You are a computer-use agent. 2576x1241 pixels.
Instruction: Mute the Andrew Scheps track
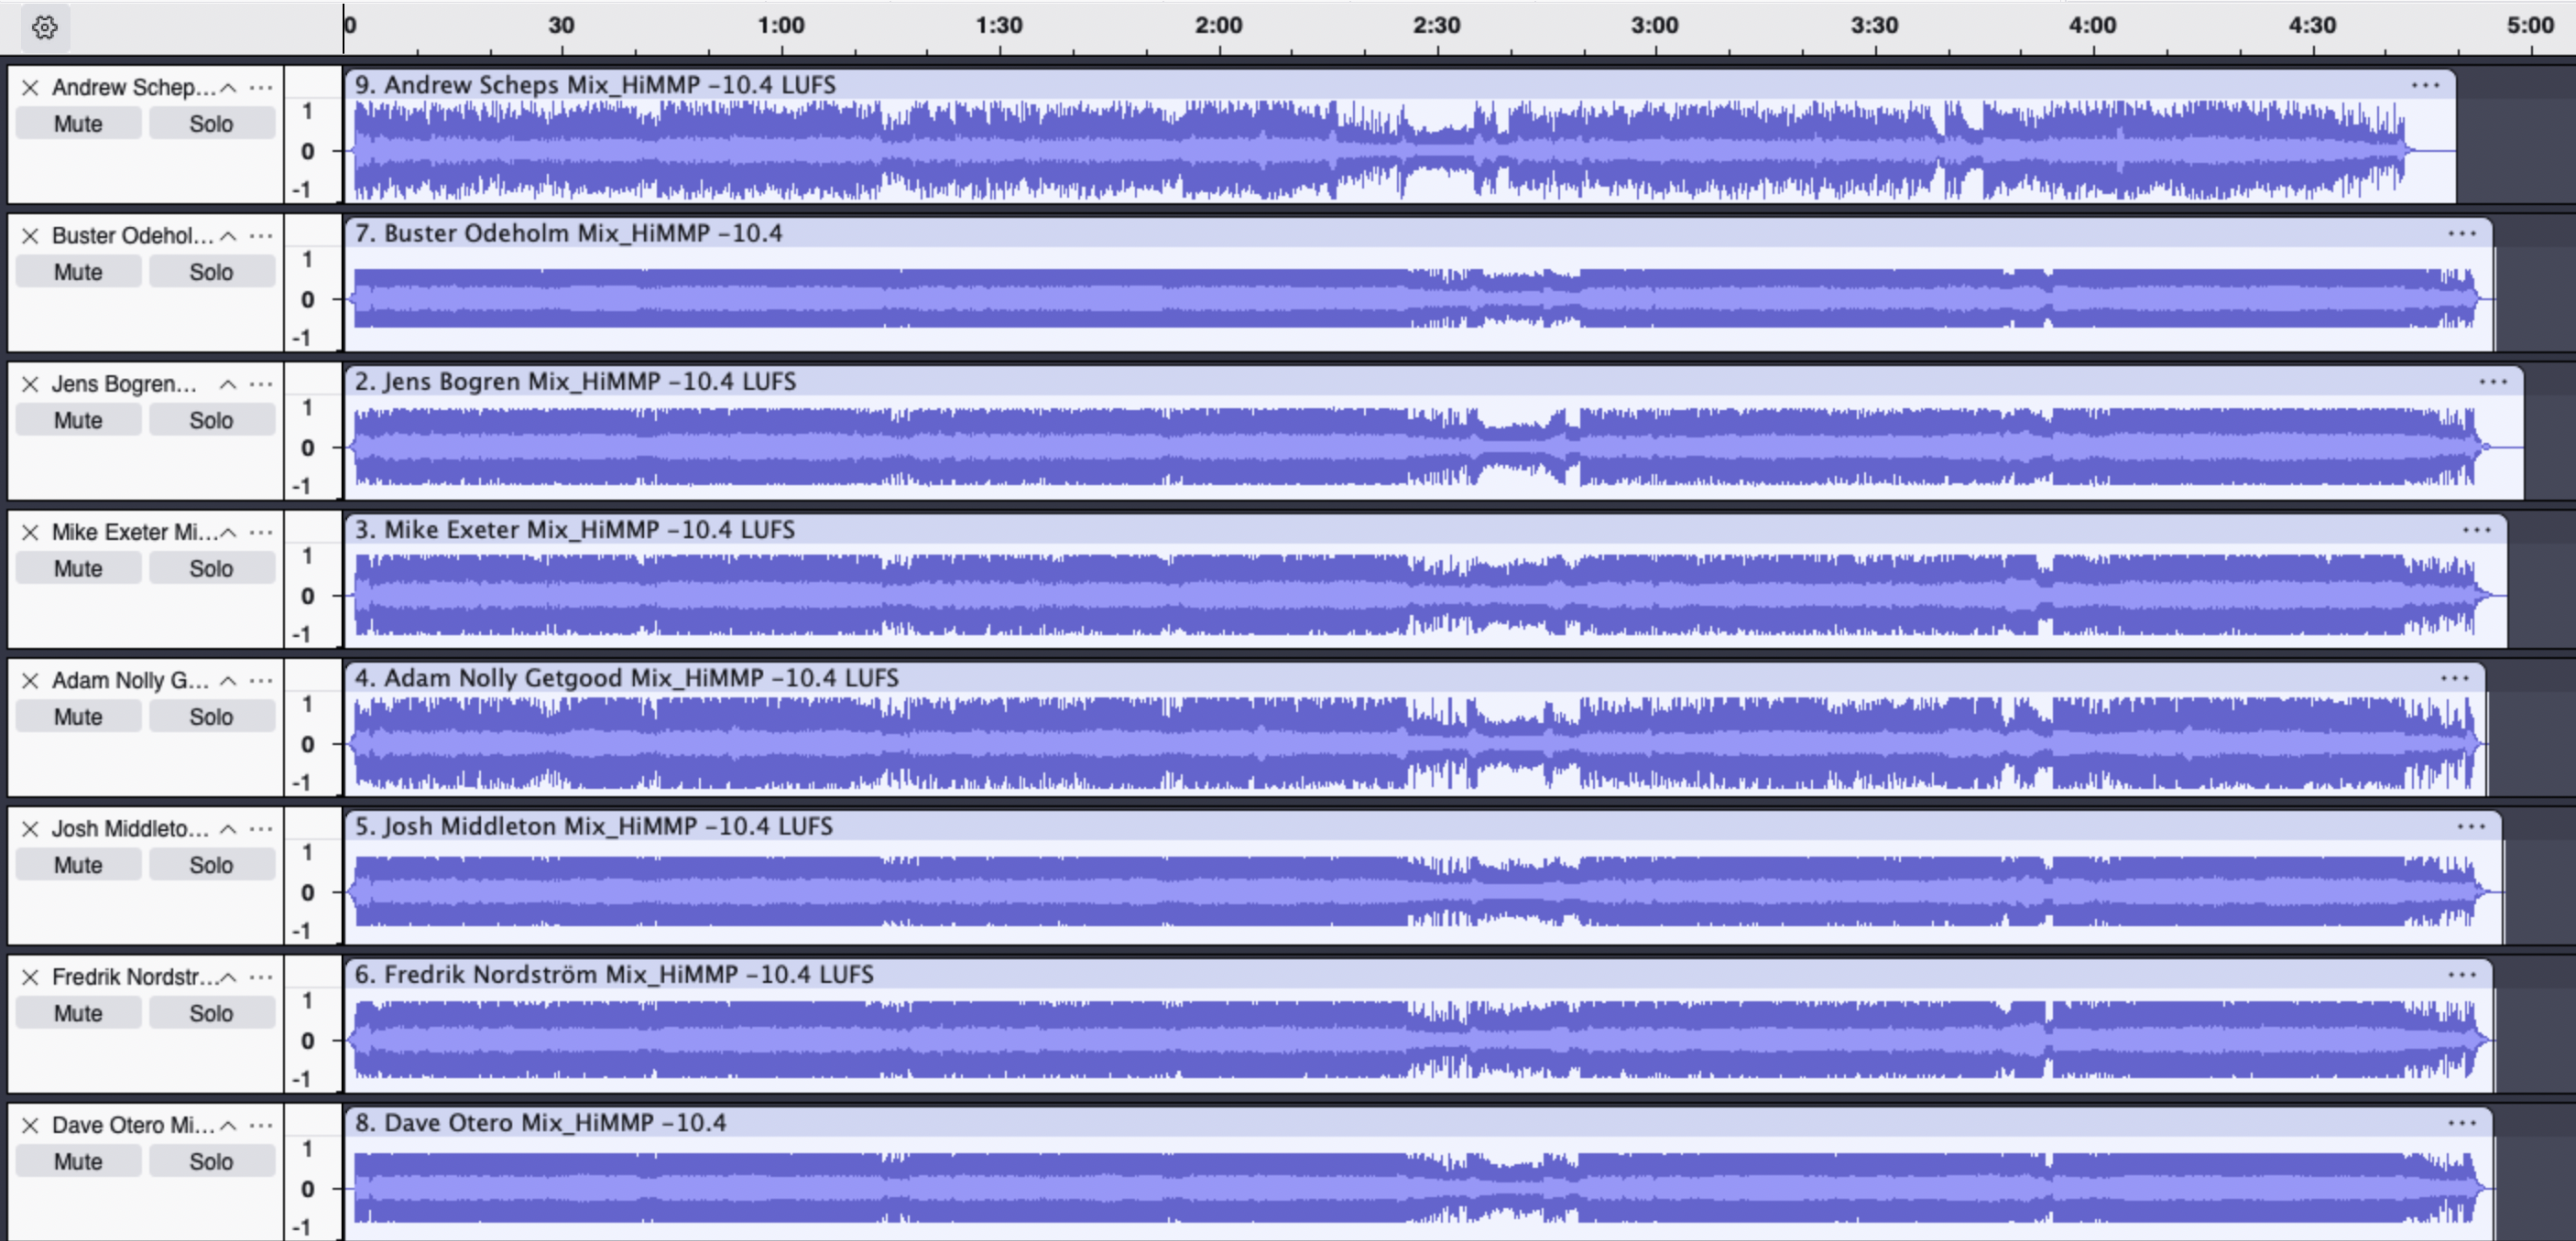coord(78,124)
